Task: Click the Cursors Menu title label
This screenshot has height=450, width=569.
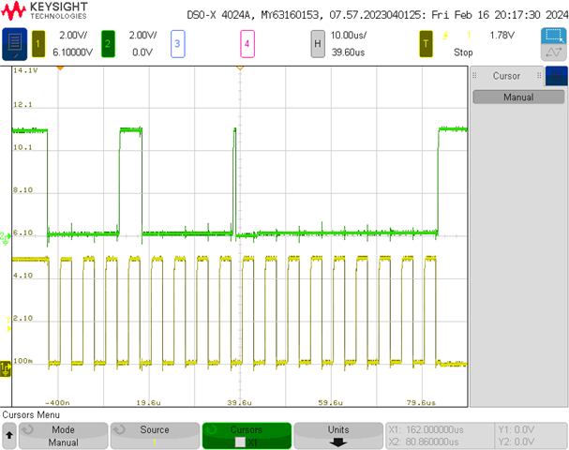Action: (x=31, y=414)
